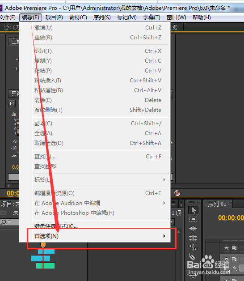Open the 标记(M) menu
This screenshot has height=281, width=244.
[127, 17]
